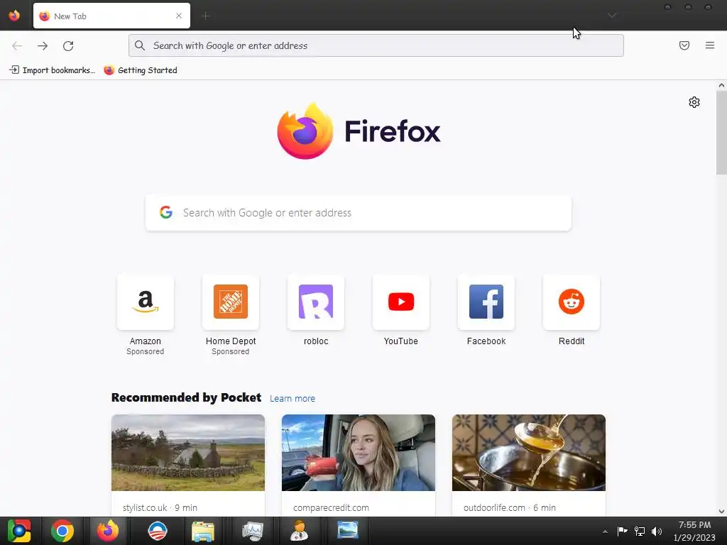Viewport: 727px width, 545px height.
Task: Click the stylist.co.uk · 9 min text
Action: [x=160, y=508]
